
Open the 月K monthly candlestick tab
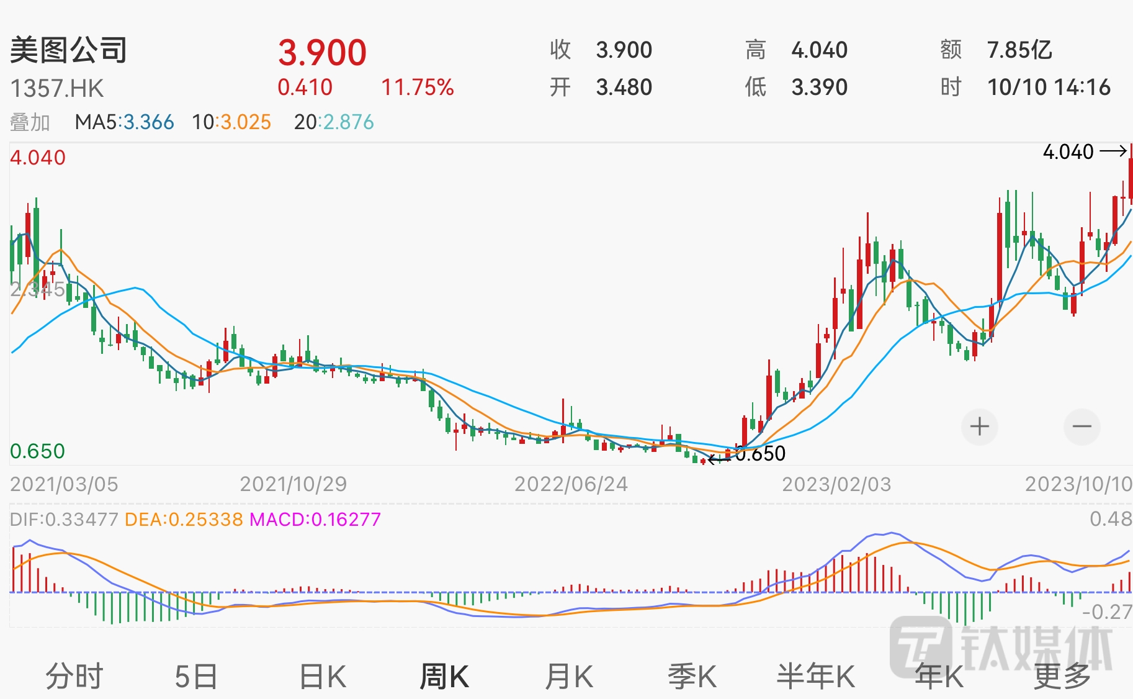pos(569,676)
